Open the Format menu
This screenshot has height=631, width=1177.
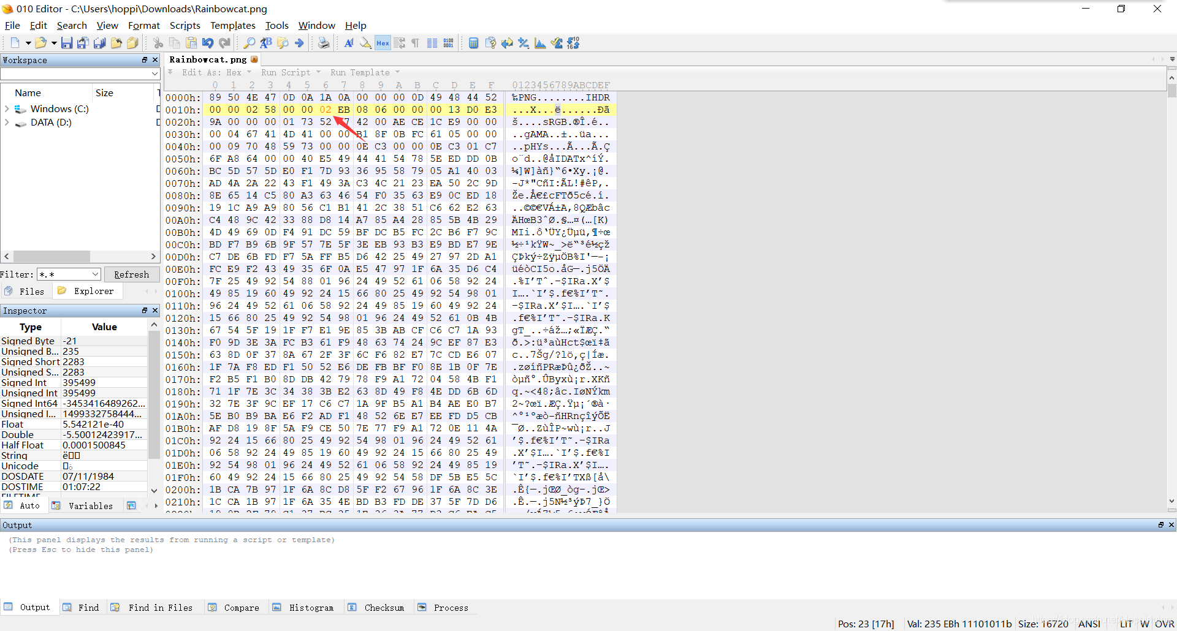click(144, 25)
